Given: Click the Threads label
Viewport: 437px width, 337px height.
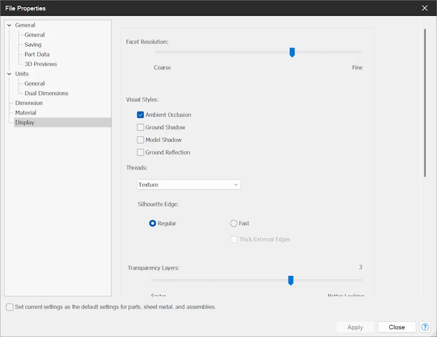Looking at the screenshot, I should point(137,168).
